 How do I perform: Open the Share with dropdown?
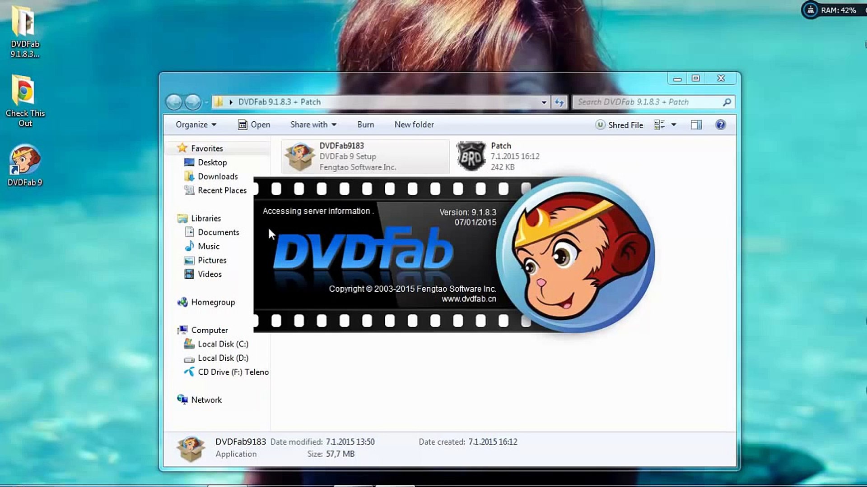313,125
